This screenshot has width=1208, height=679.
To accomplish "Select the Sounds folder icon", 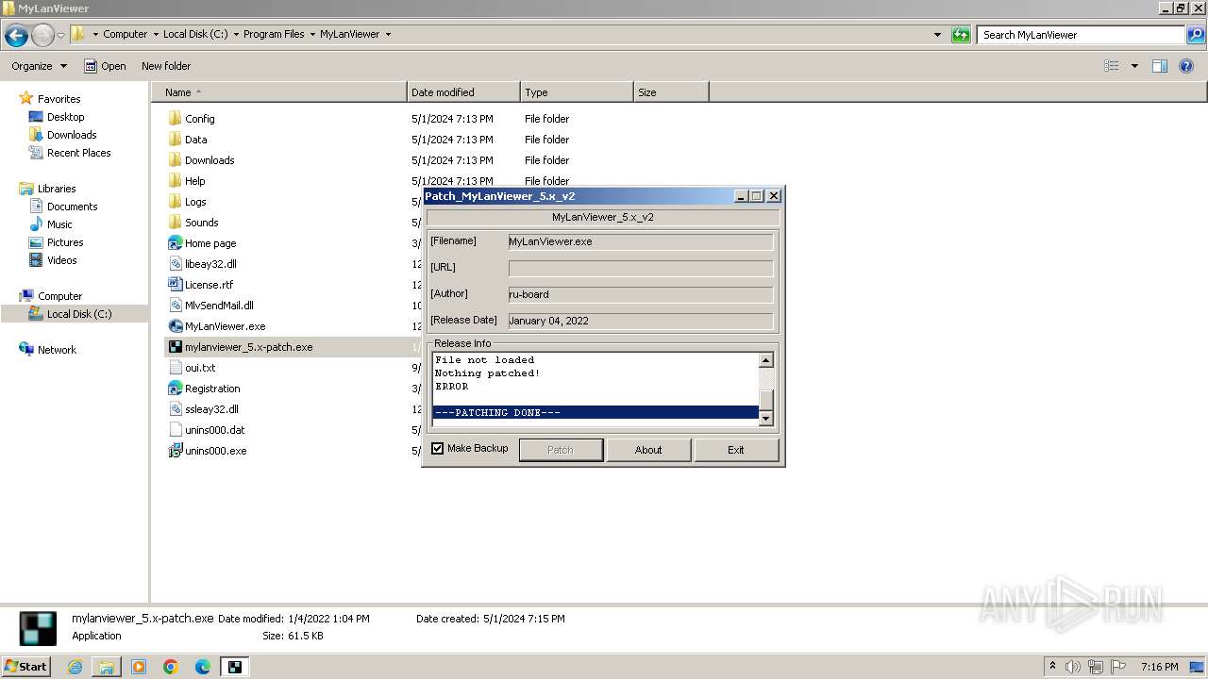I will (175, 223).
